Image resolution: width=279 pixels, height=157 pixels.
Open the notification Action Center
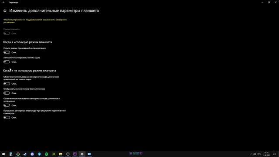tap(274, 154)
